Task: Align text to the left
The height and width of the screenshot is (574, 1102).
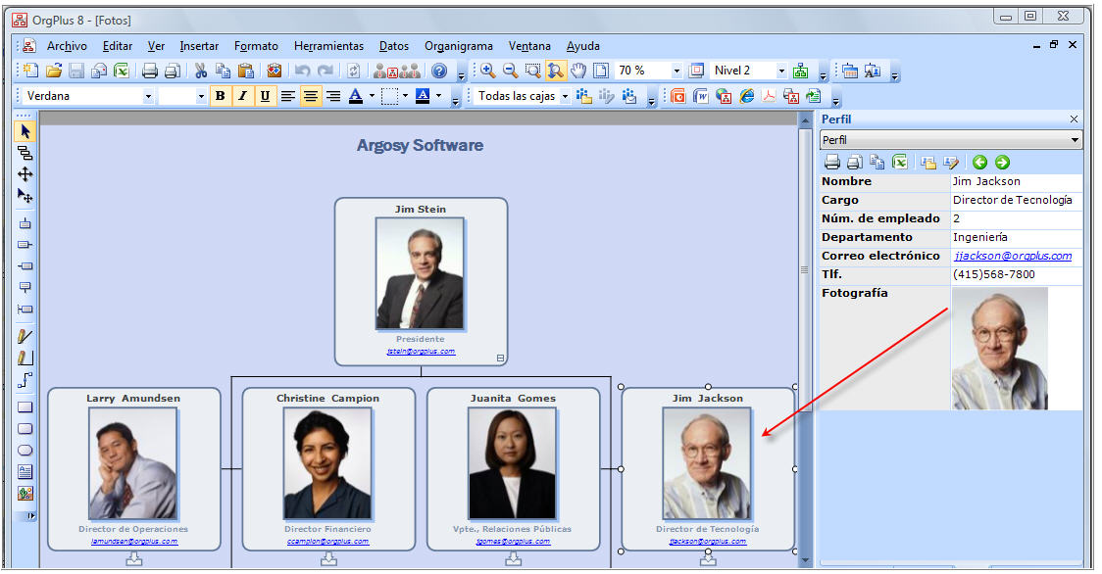Action: coord(287,96)
